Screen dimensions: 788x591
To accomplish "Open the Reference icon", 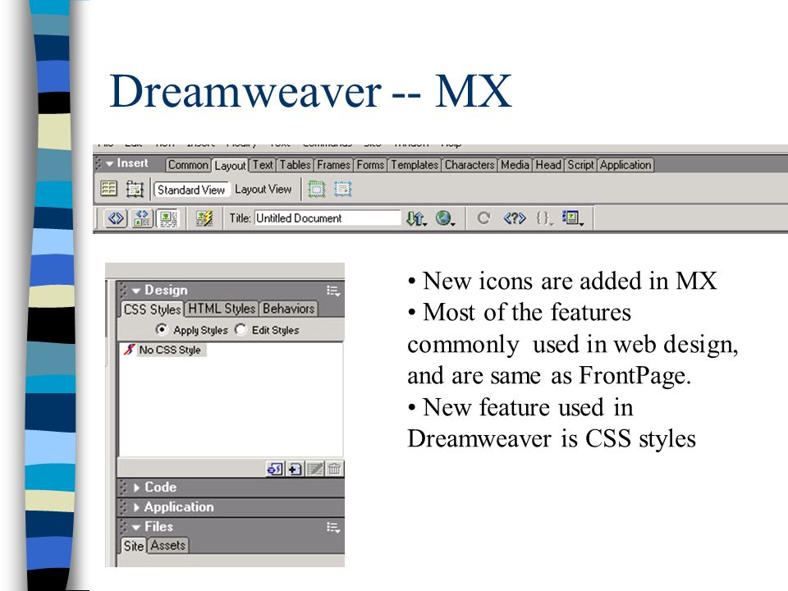I will pyautogui.click(x=515, y=218).
